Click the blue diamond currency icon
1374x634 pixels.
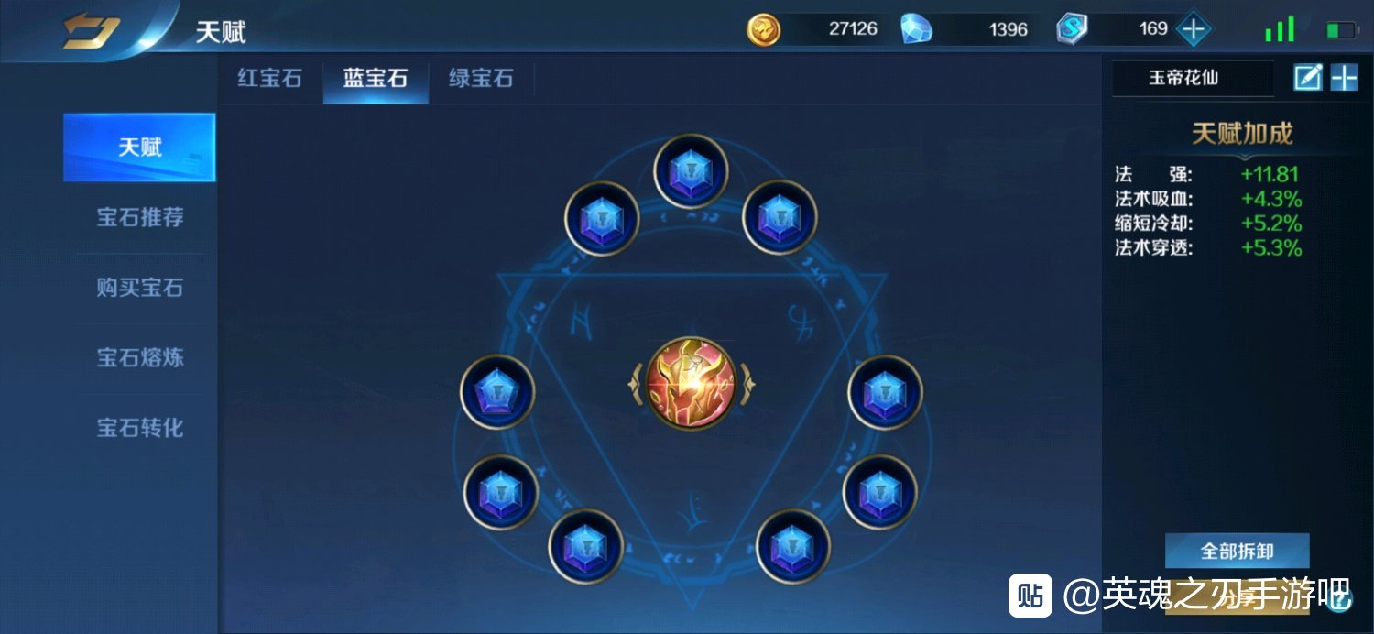tap(916, 29)
